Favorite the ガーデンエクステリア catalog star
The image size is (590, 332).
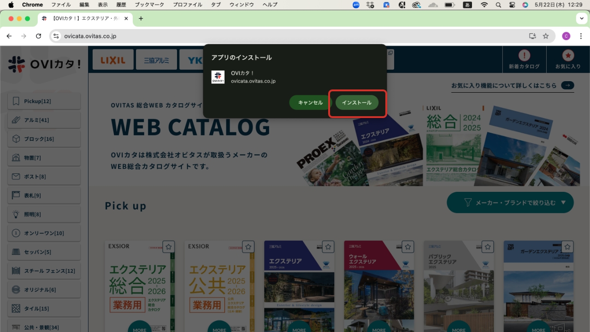[x=567, y=247]
